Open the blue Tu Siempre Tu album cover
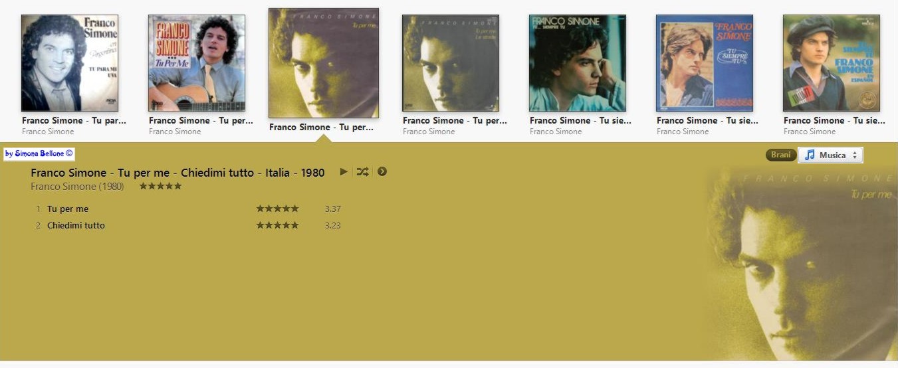Image resolution: width=898 pixels, height=368 pixels. pos(705,63)
